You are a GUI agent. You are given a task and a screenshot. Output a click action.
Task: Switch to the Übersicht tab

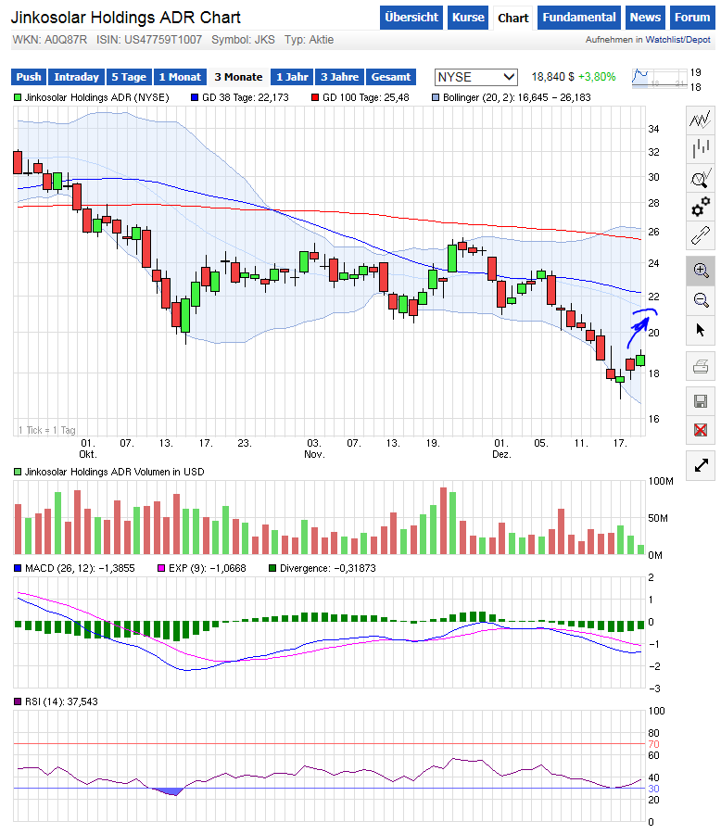click(x=411, y=18)
